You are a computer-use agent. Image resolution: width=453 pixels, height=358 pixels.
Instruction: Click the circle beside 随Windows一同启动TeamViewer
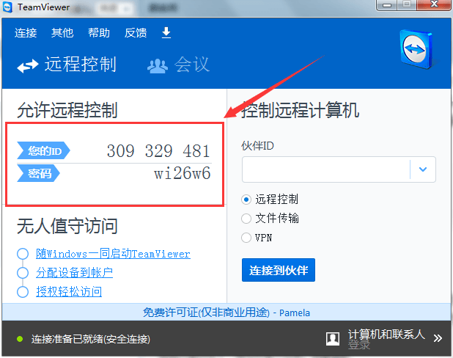pos(23,254)
